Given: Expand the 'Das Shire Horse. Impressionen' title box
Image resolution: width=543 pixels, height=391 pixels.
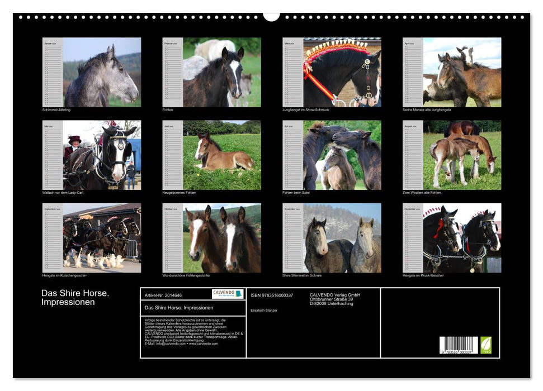Looking at the screenshot, I should 179,307.
